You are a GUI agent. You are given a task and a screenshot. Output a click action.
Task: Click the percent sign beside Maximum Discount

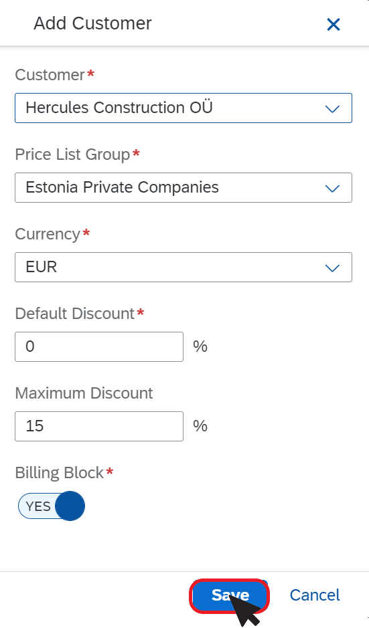pos(200,426)
